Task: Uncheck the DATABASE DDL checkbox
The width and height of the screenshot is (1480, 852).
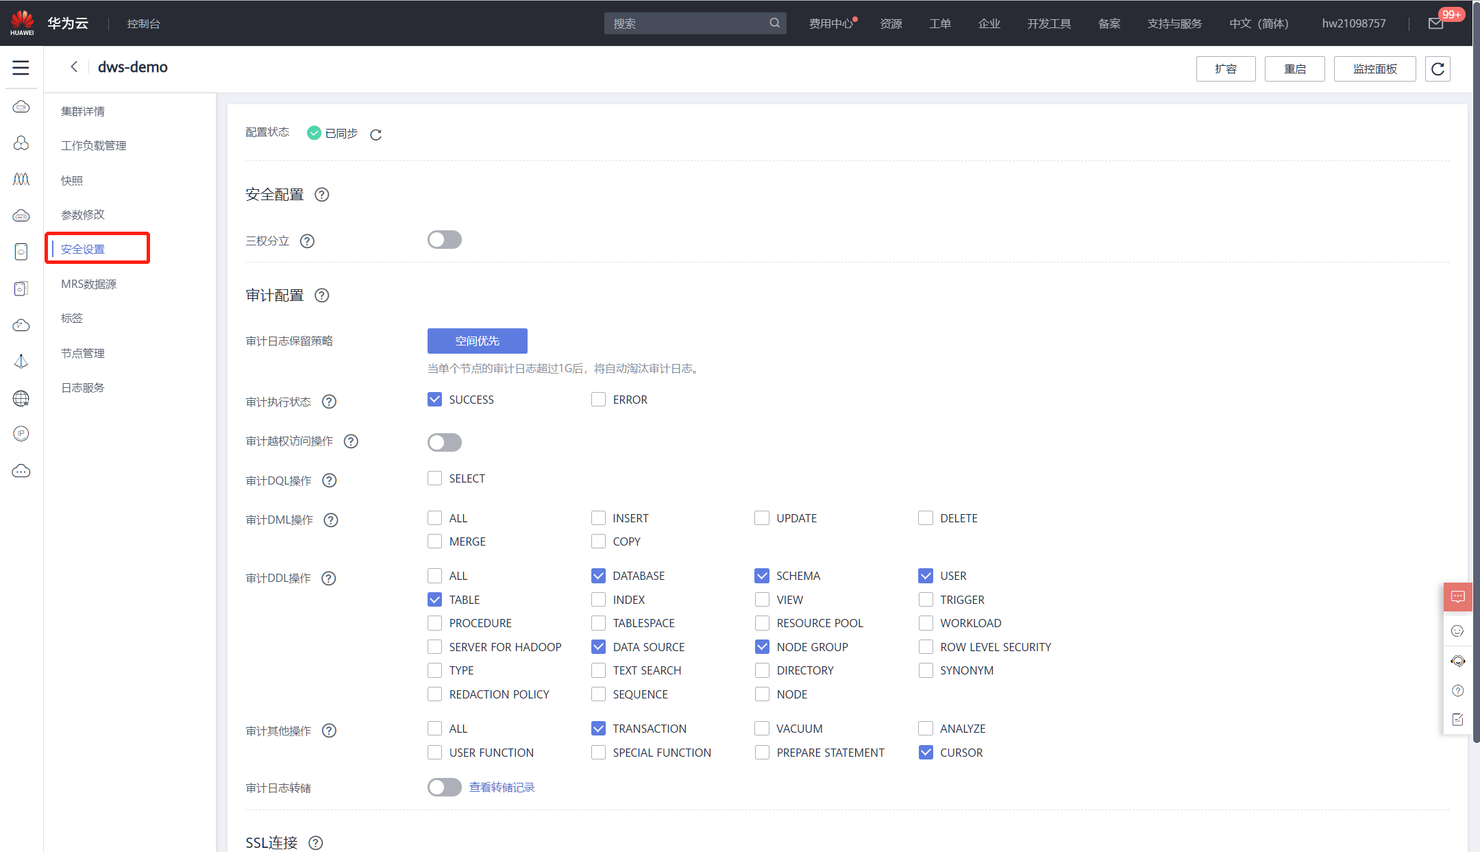Action: pos(598,576)
